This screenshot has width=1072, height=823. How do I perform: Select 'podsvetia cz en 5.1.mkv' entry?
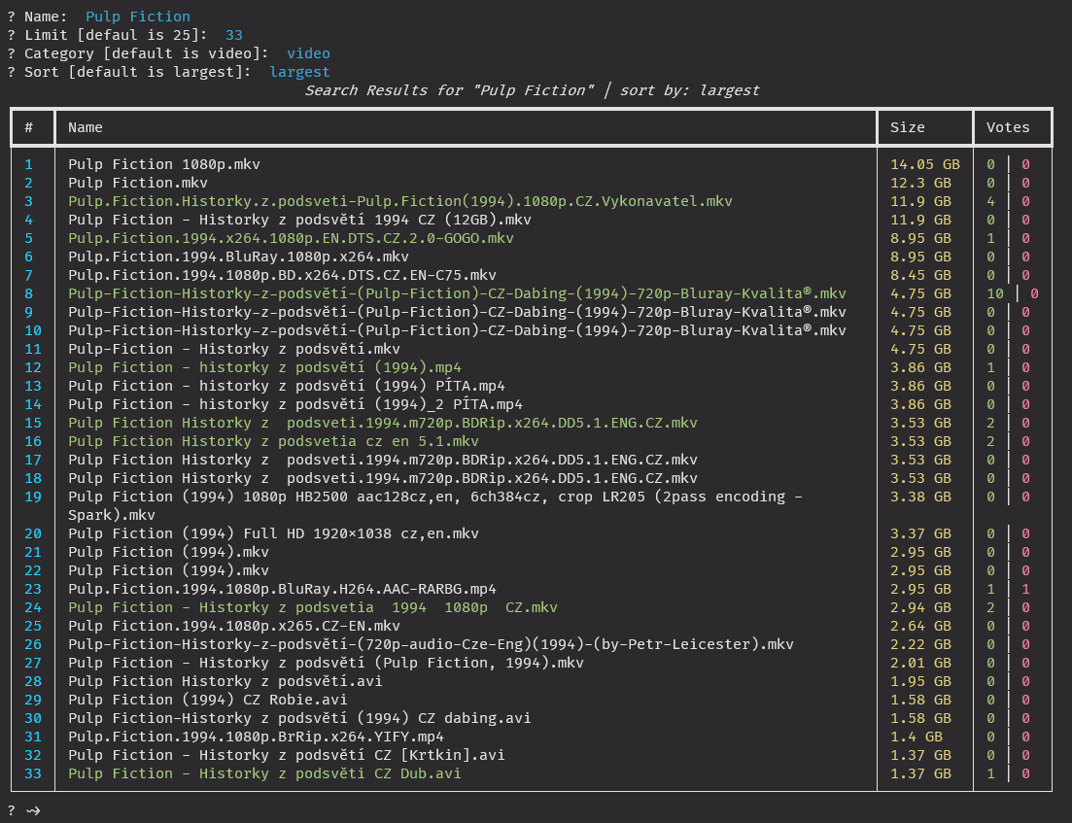coord(273,441)
